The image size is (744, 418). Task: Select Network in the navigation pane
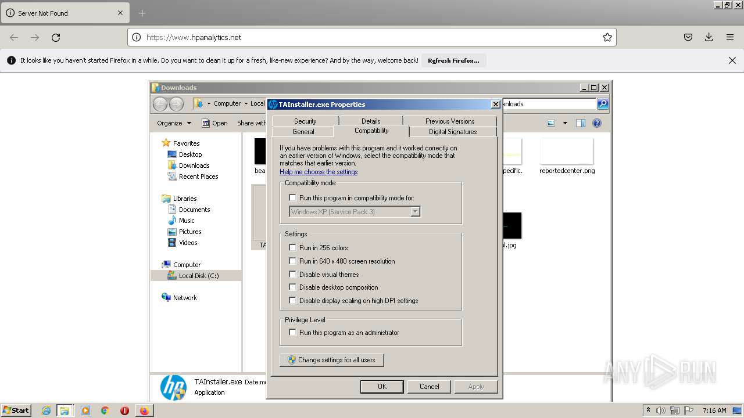pos(185,298)
